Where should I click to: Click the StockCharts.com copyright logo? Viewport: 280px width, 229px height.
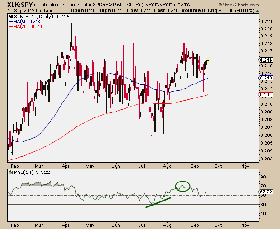coord(238,5)
